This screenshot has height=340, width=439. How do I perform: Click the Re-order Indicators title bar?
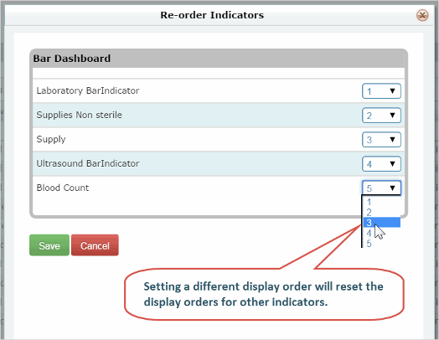point(212,15)
